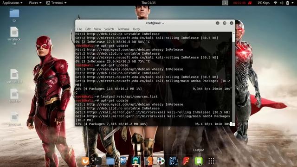Viewport: 297px width, 167px height.
Task: Open the Applications menu
Action: (13, 3)
